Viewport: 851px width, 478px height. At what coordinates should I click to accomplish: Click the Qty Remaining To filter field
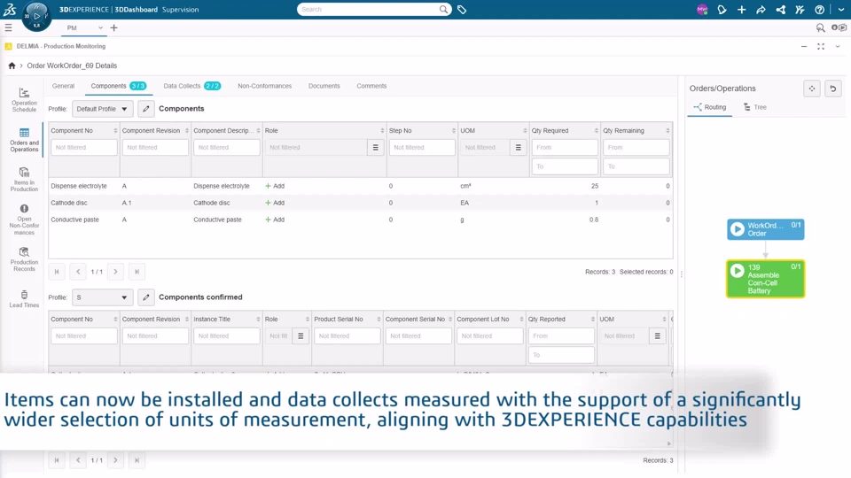tap(636, 166)
